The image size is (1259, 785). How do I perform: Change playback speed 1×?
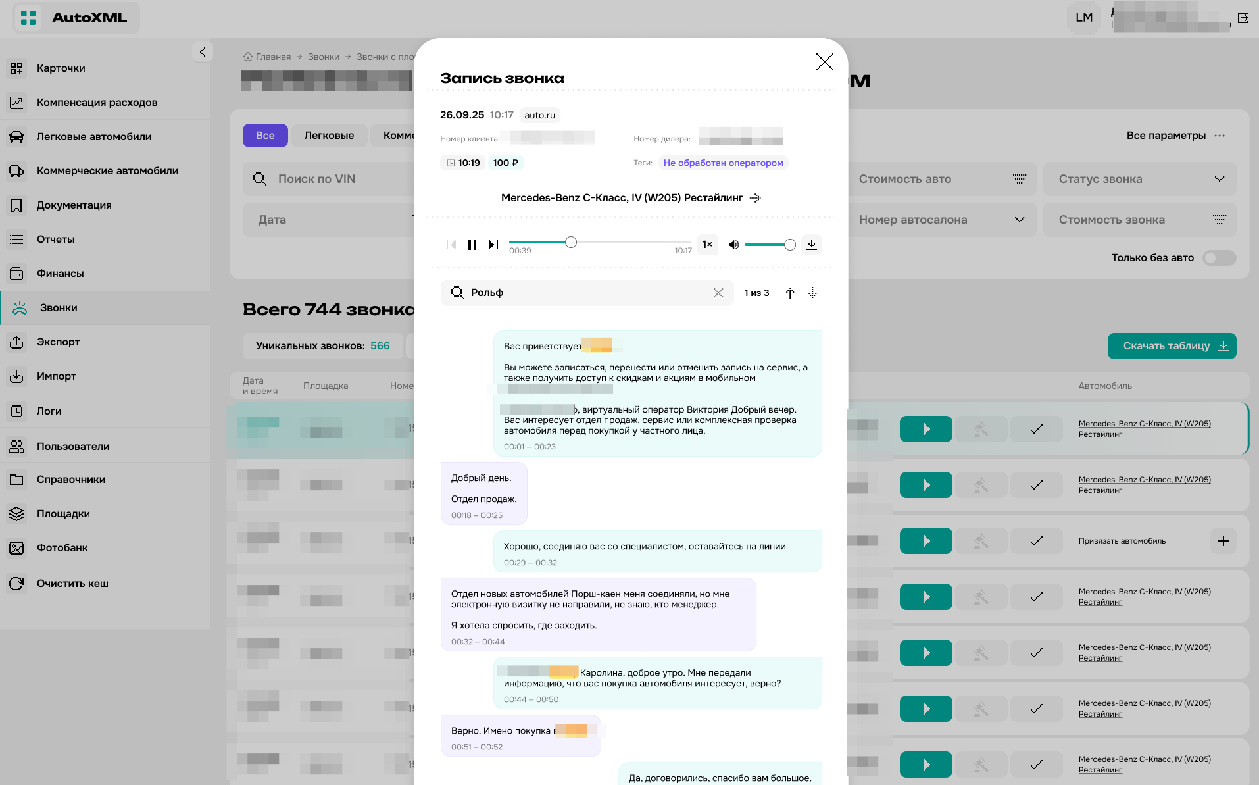707,245
